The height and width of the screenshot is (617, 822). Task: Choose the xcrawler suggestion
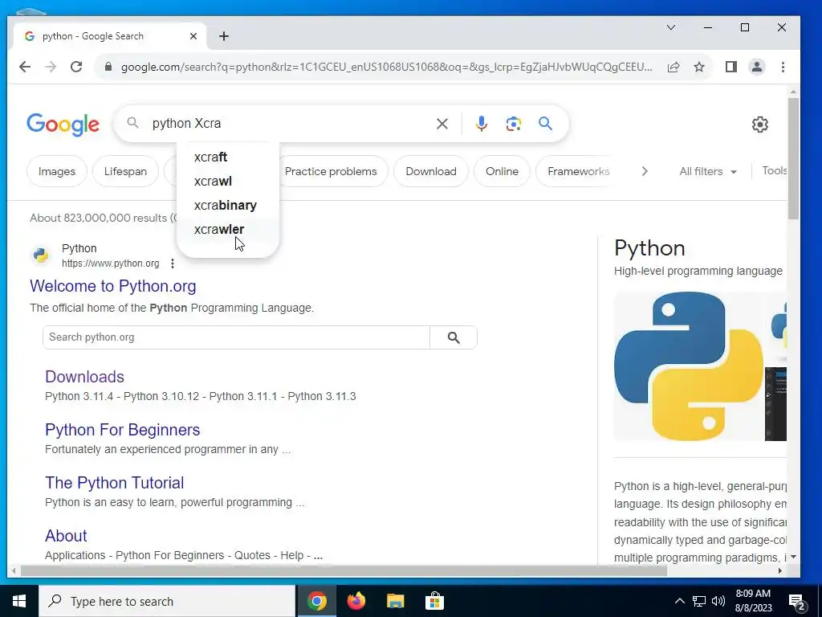coord(227,229)
